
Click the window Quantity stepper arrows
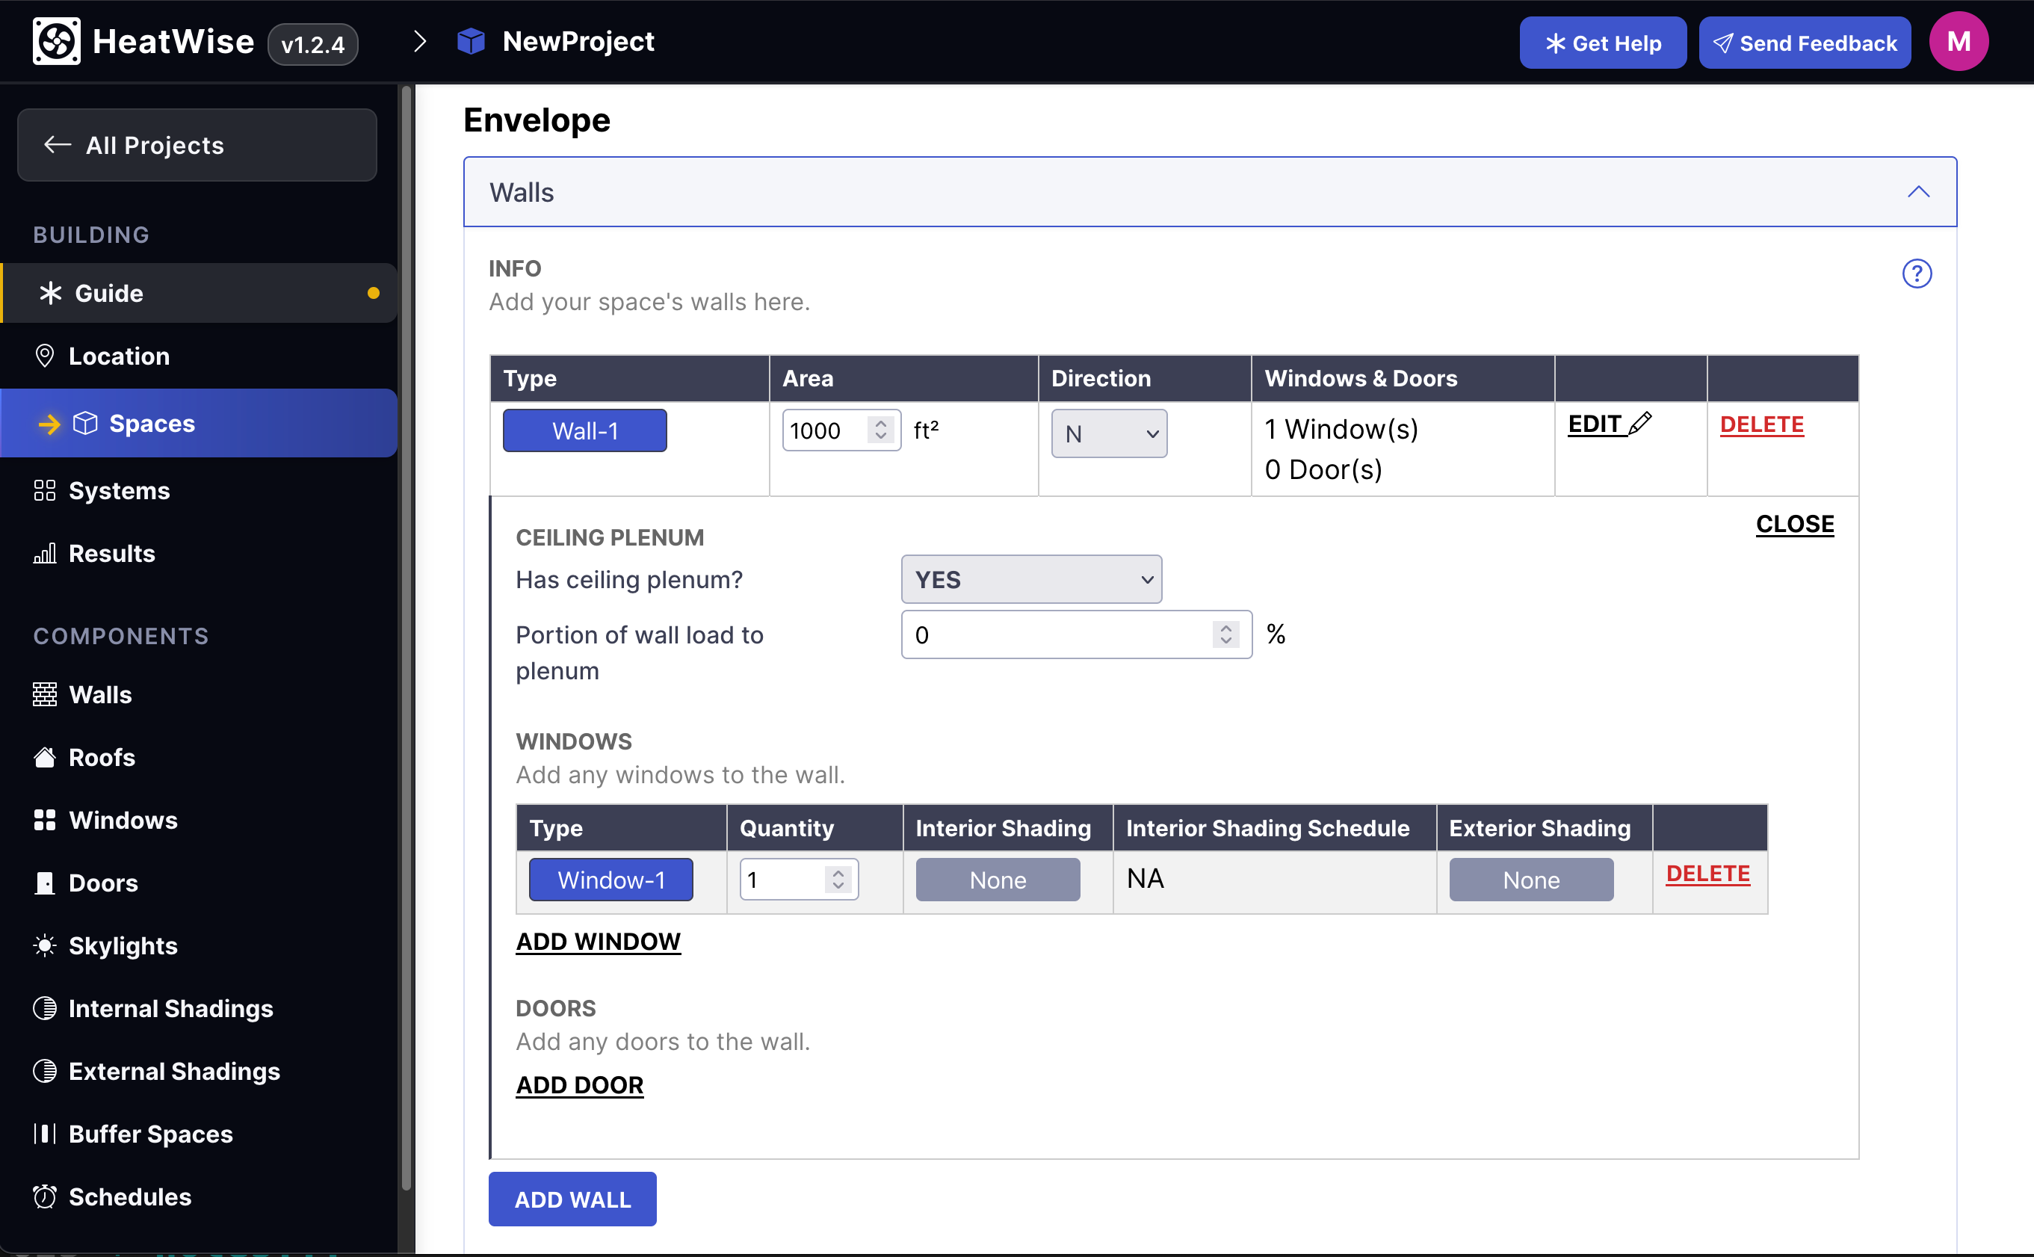click(838, 880)
